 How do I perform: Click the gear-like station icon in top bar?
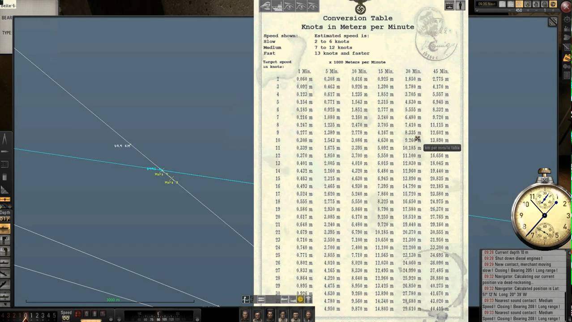[x=545, y=4]
